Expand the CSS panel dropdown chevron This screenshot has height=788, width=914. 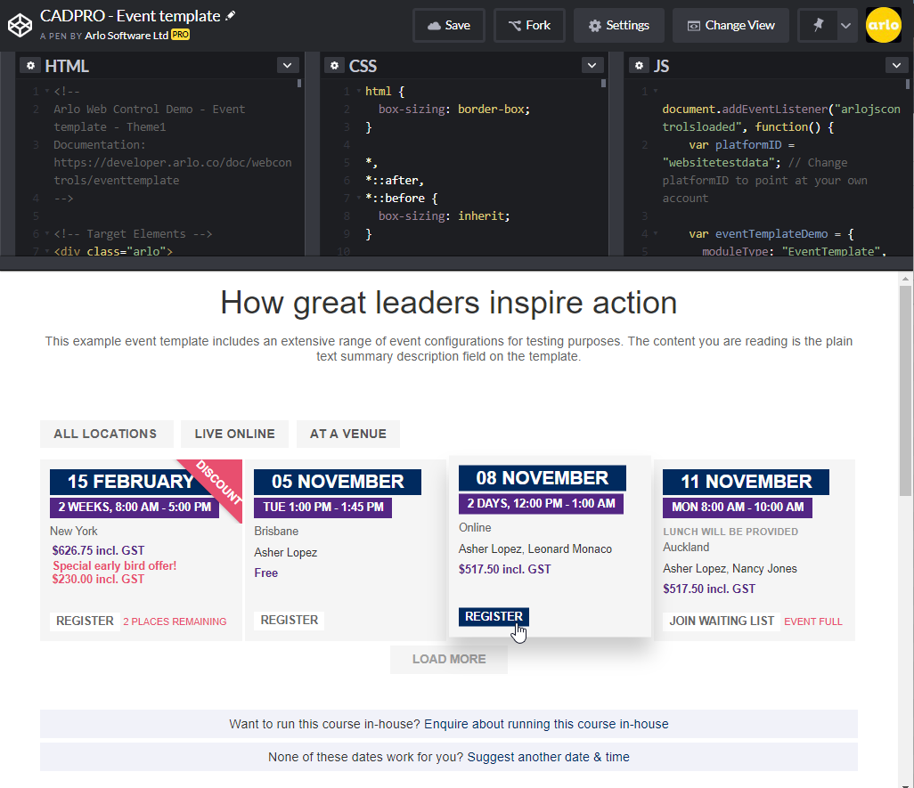pyautogui.click(x=592, y=65)
